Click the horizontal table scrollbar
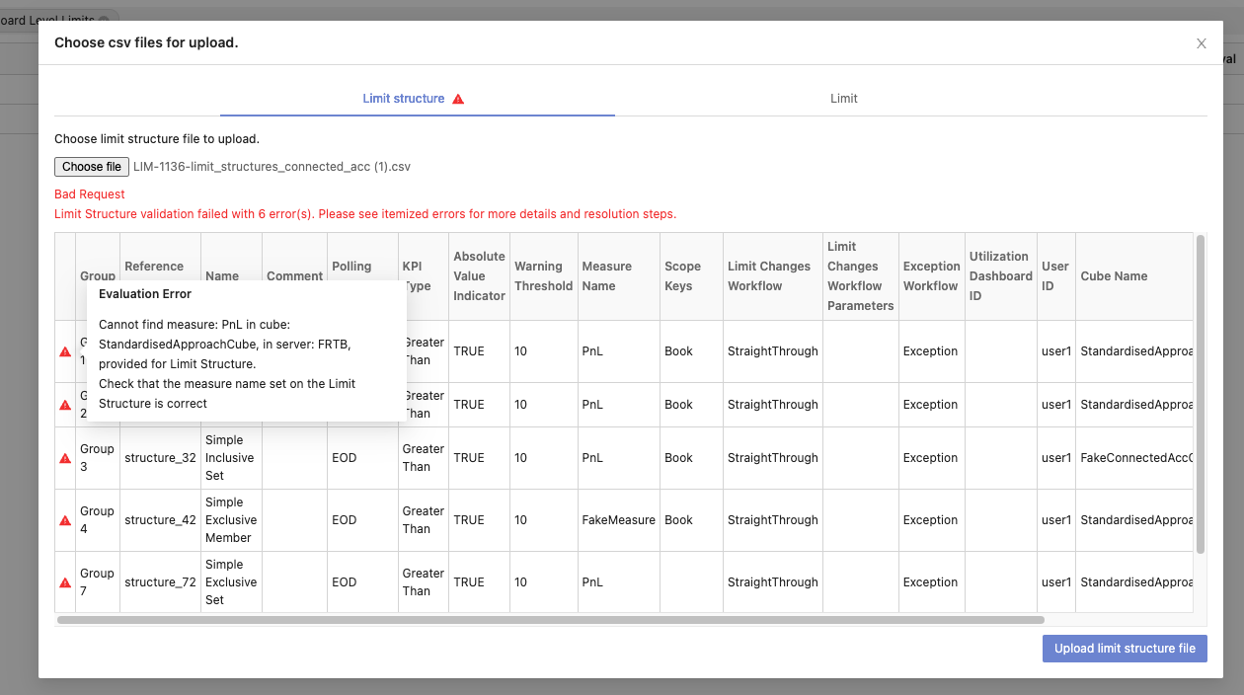 550,620
